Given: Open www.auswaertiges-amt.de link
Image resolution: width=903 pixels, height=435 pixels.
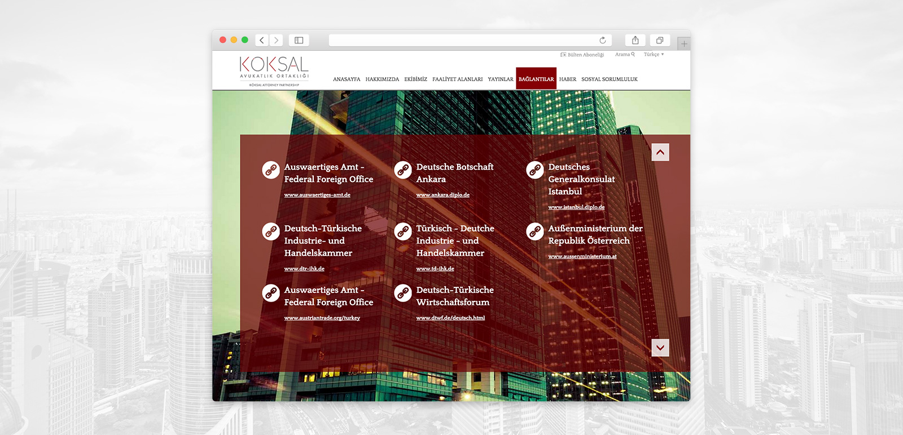Looking at the screenshot, I should [317, 195].
